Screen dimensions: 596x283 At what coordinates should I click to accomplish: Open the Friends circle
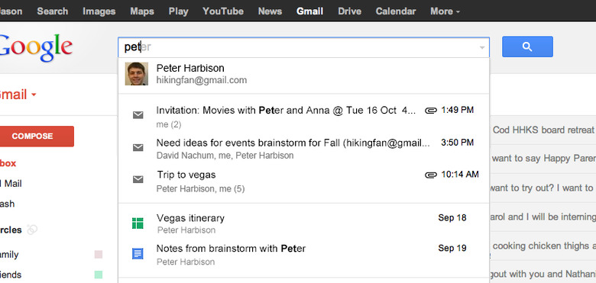coord(11,275)
